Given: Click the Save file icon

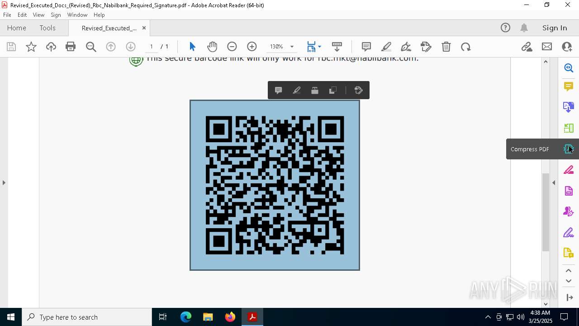Looking at the screenshot, I should coord(11,47).
